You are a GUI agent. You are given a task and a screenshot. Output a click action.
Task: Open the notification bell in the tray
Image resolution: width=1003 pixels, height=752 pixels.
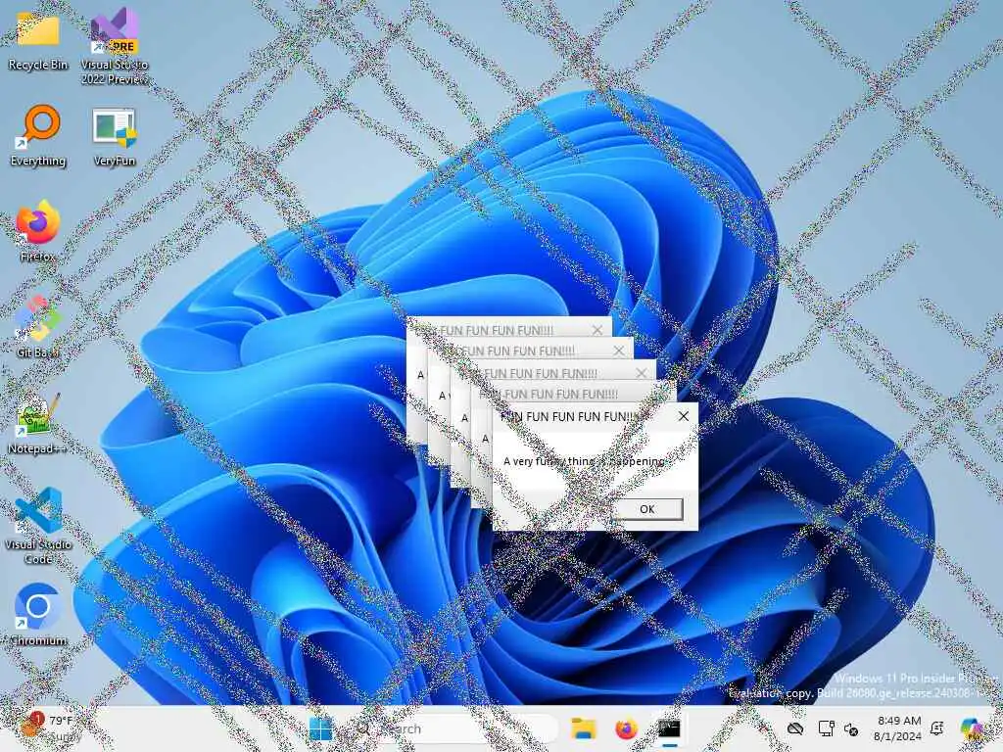point(937,728)
